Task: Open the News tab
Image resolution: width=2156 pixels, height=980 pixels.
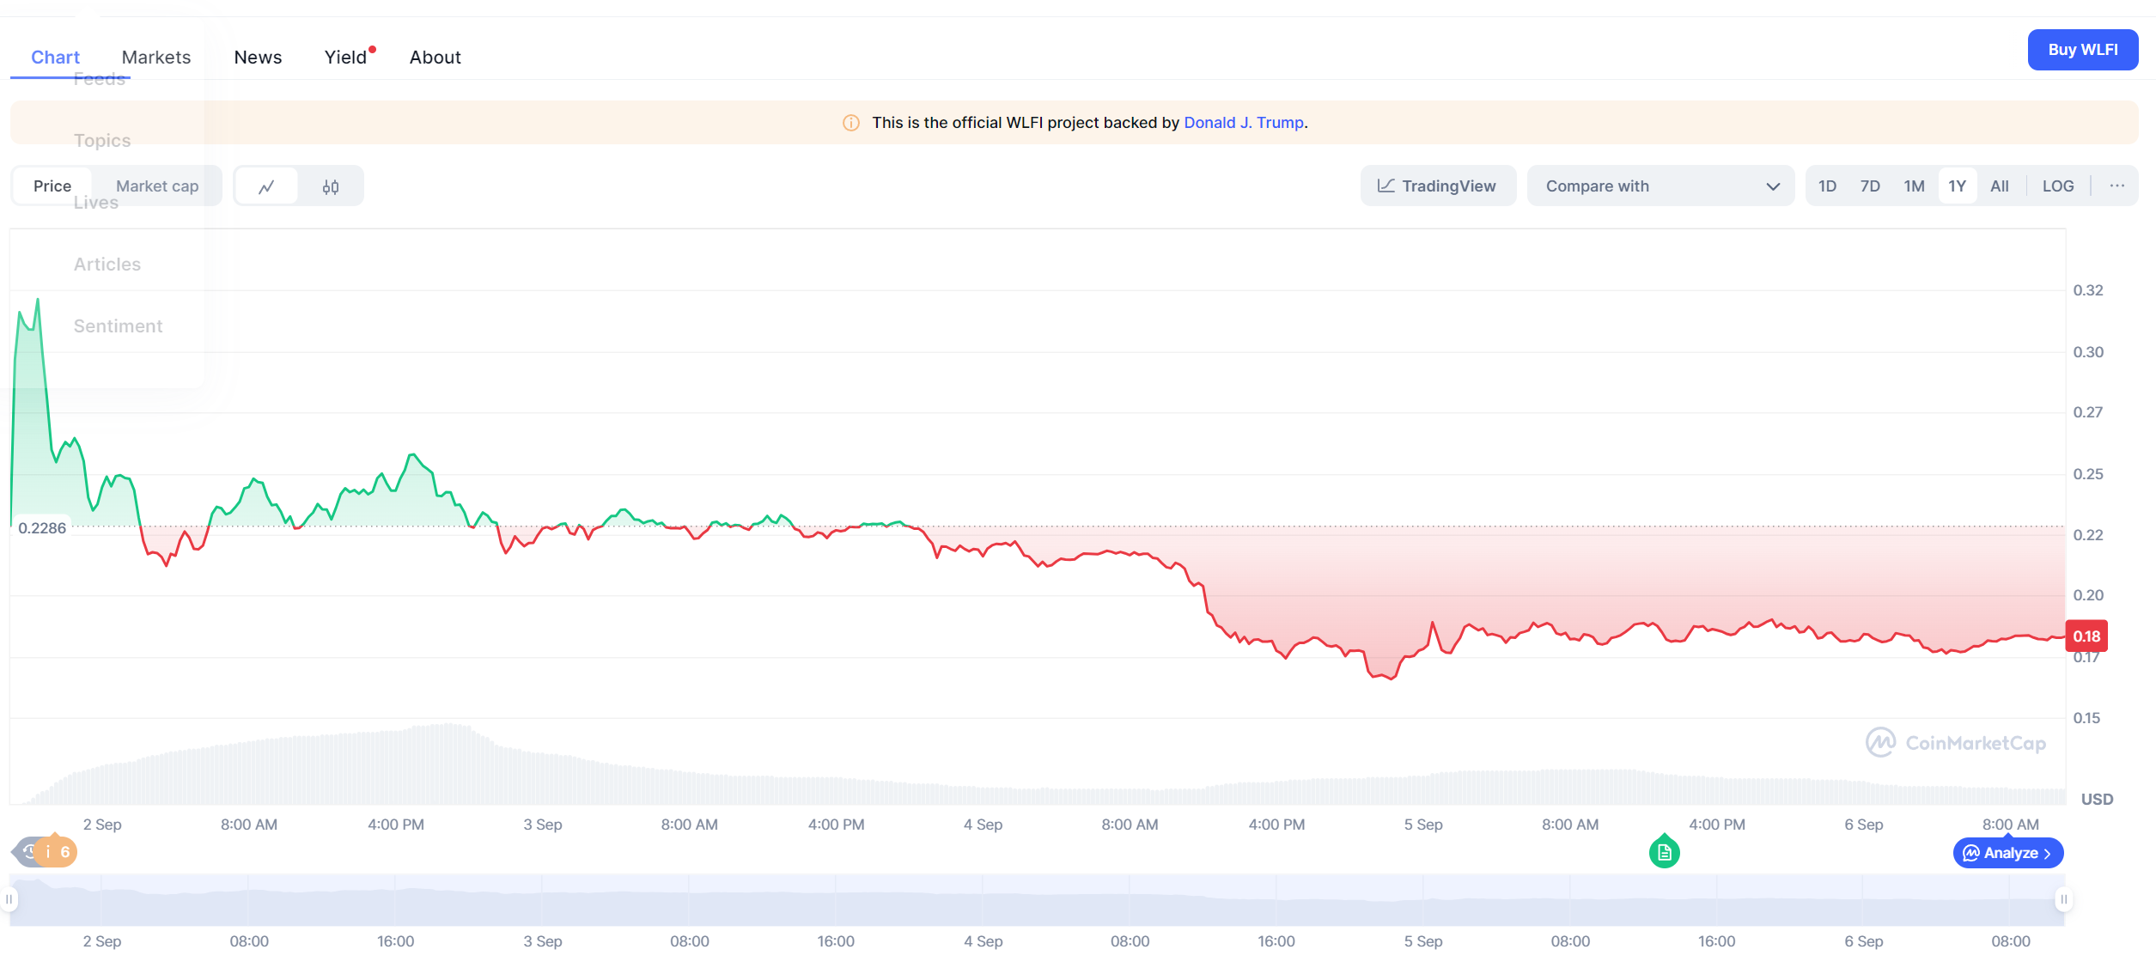Action: coord(258,57)
